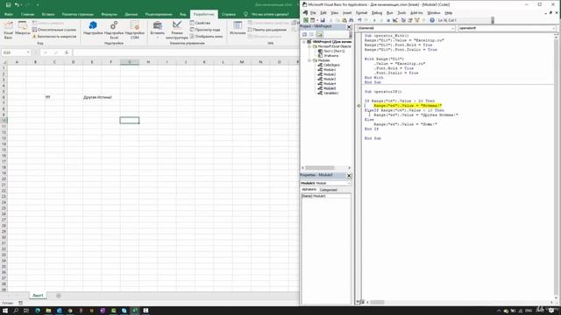Close the Project - VBAProject panel

pyautogui.click(x=349, y=27)
